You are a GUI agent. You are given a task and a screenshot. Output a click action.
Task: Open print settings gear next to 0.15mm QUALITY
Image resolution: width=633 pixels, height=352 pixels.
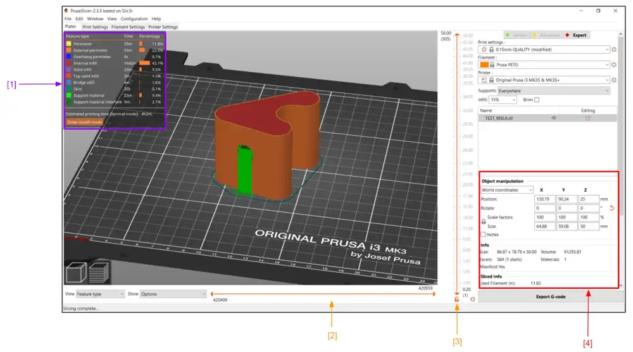coord(614,49)
